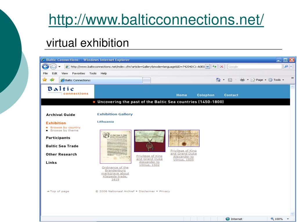Expand the Print options dropdown arrow
This screenshot has width=297, height=222.
(x=248, y=80)
